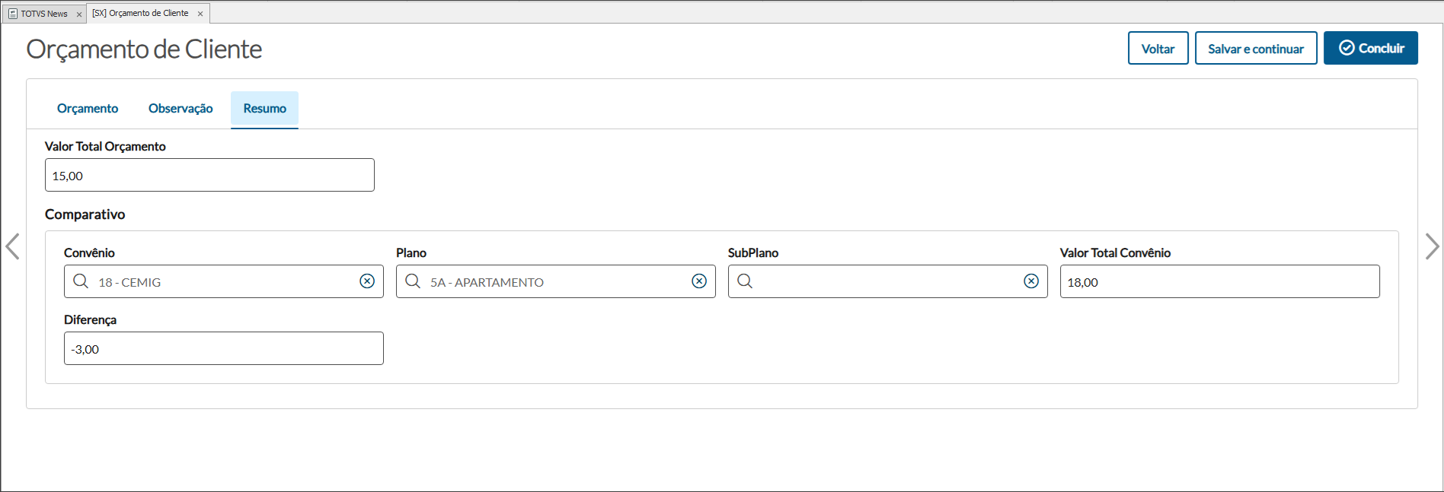Clear the SubPlano field with its X icon

[1031, 281]
